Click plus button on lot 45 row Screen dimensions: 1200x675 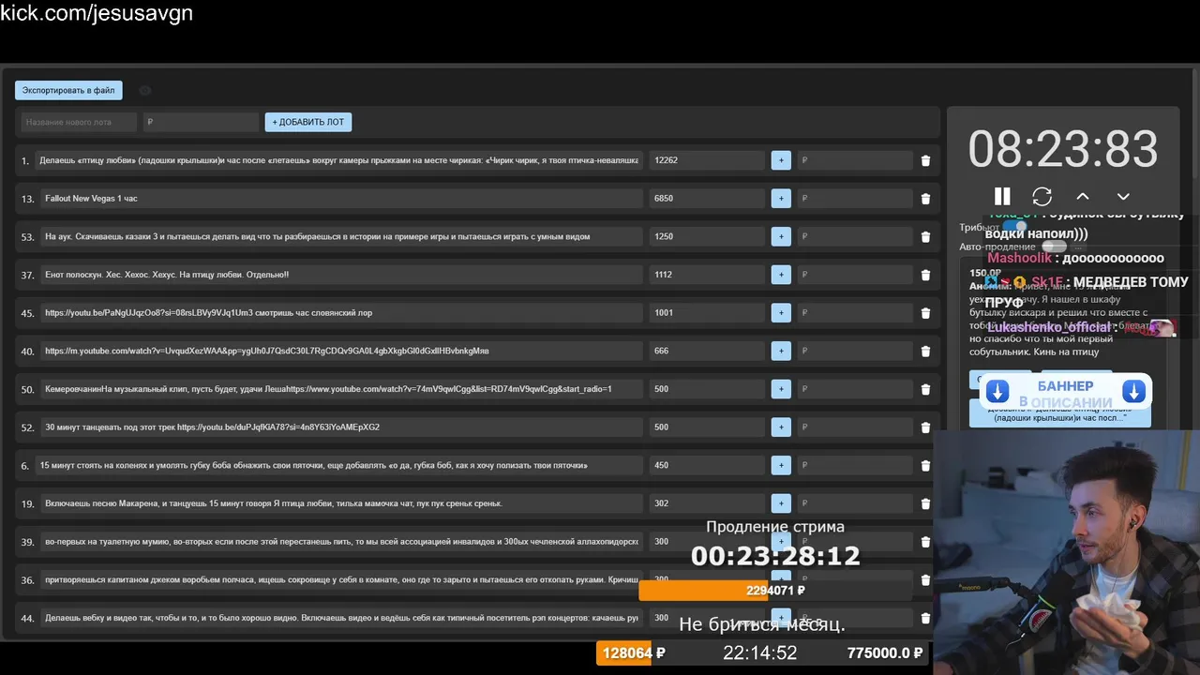point(781,313)
